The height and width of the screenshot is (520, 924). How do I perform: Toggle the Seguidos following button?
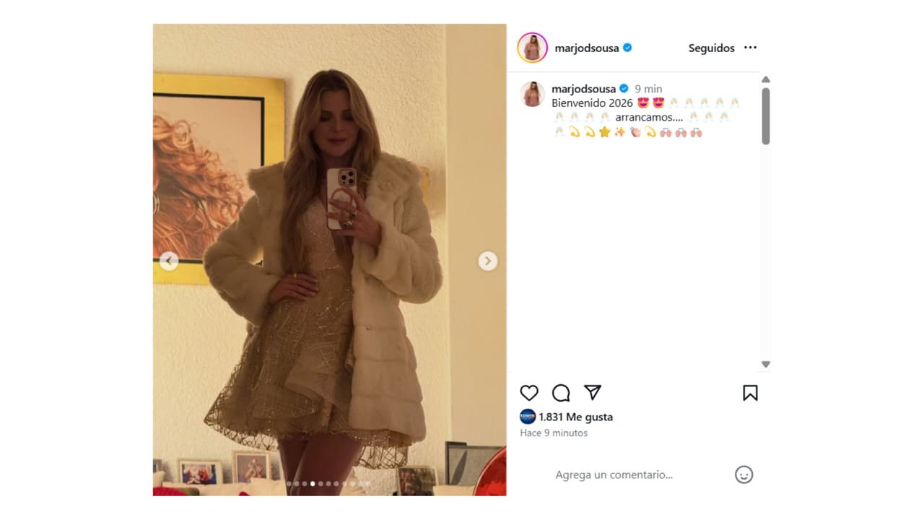coord(711,48)
